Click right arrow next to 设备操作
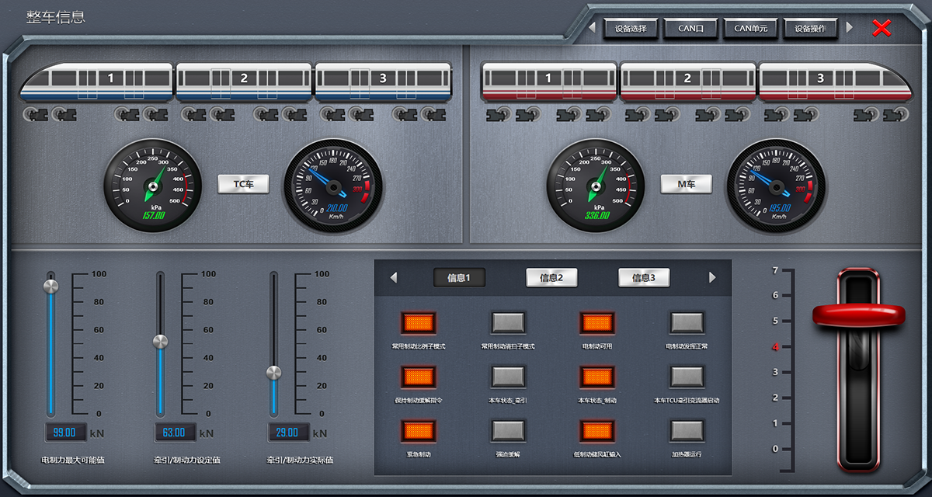Screen dimensions: 932x497 (x=849, y=28)
